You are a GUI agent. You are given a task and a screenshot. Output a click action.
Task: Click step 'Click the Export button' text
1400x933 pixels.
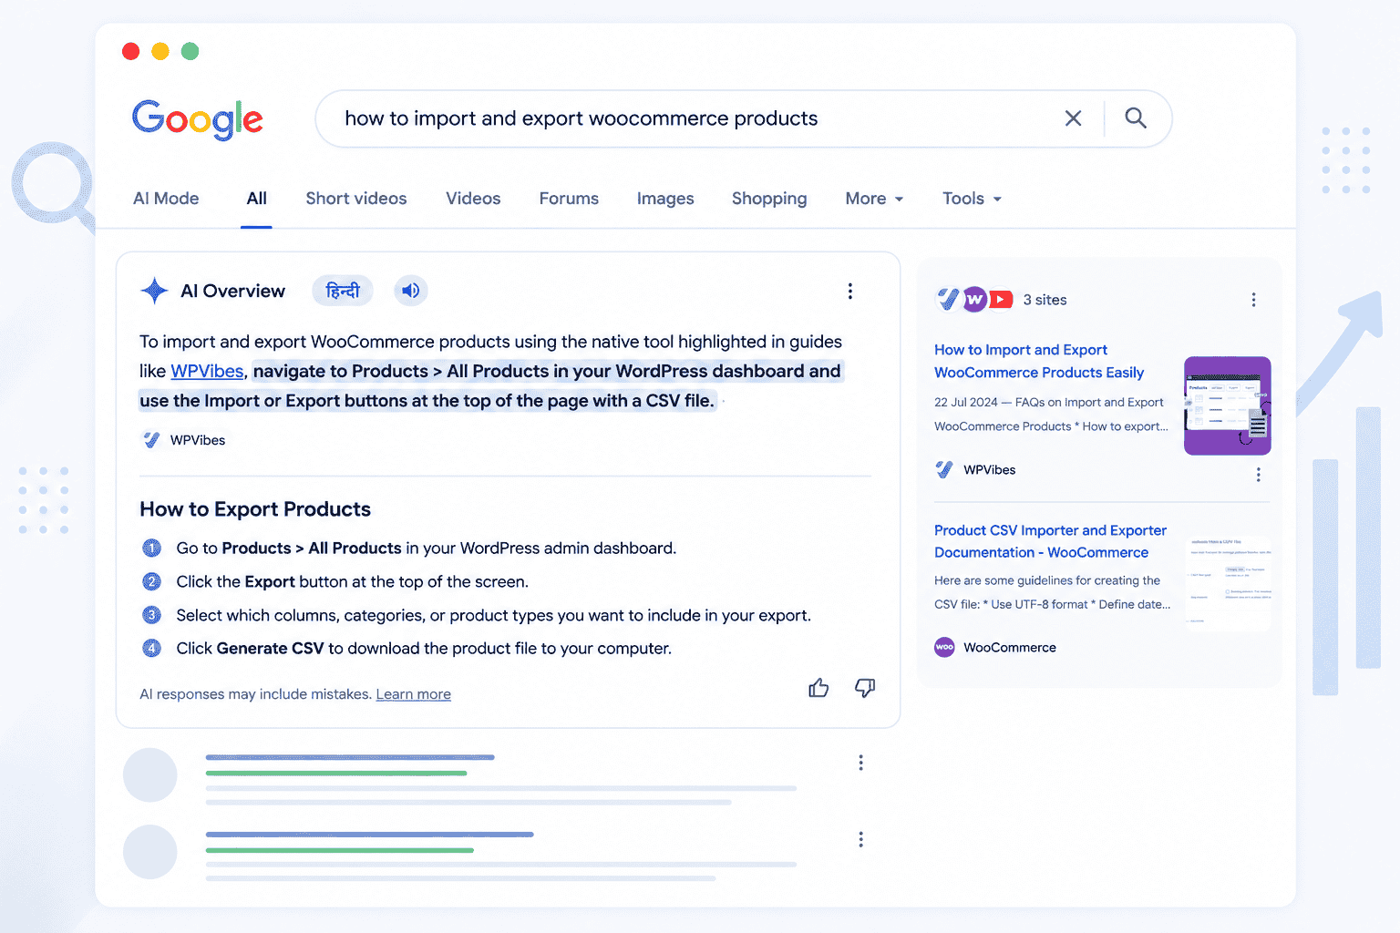[x=353, y=582]
